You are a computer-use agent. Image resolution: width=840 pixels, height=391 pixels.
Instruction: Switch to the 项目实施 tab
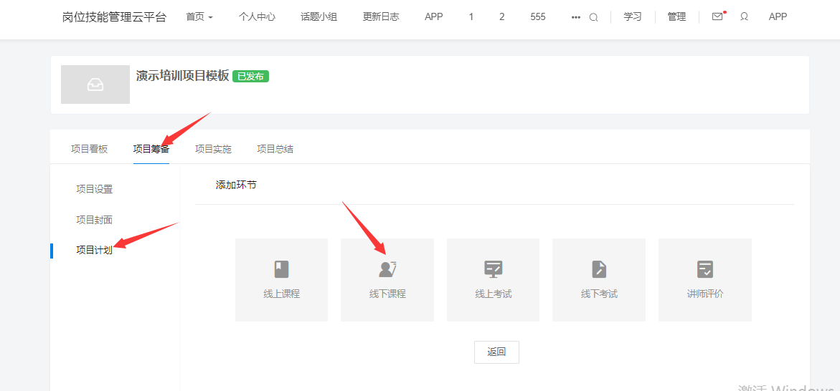[x=213, y=149]
